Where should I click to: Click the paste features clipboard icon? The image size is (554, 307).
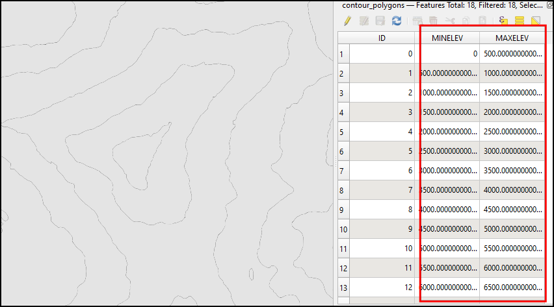482,21
